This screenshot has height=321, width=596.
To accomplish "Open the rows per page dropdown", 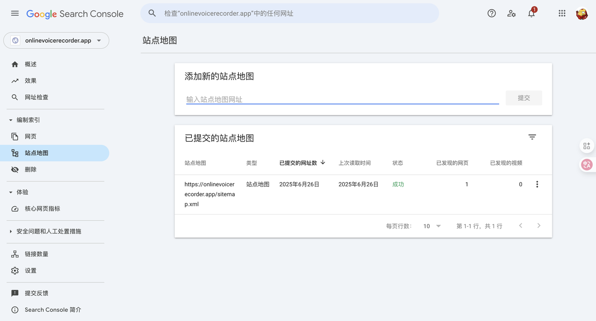I will [x=432, y=226].
